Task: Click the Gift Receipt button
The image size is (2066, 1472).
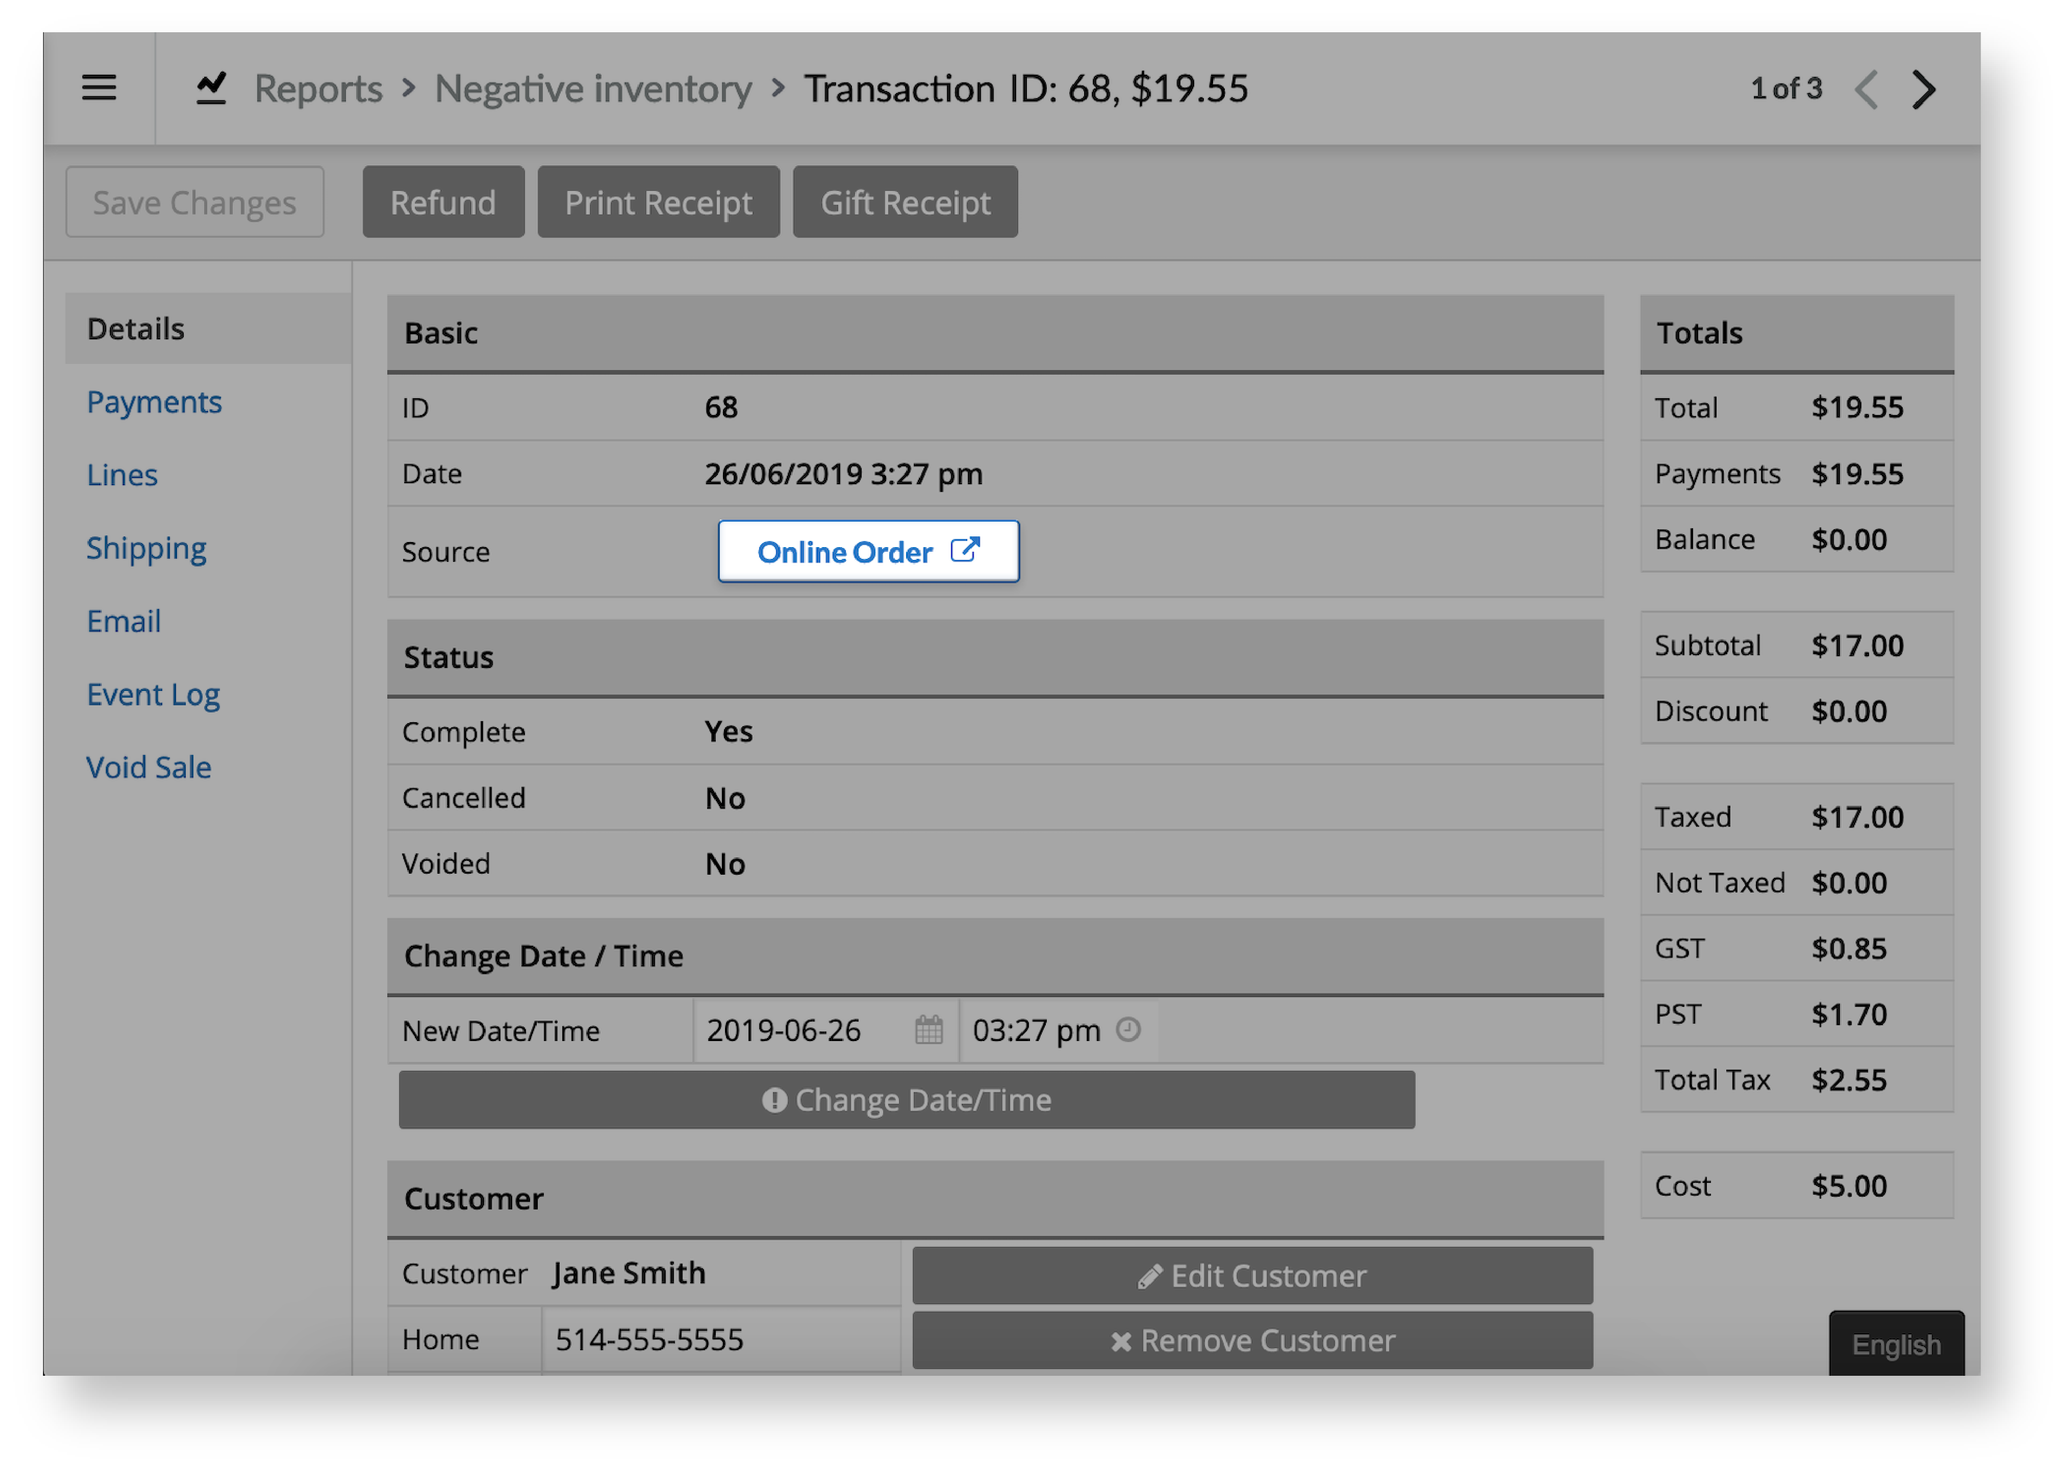Action: coord(906,202)
